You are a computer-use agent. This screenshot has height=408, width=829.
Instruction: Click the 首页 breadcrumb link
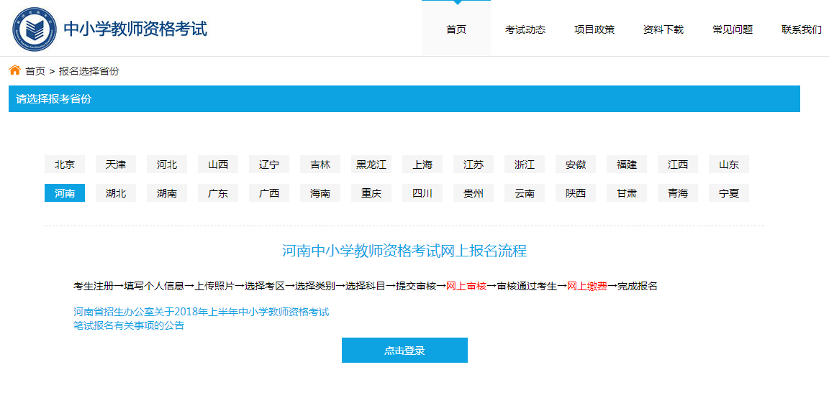coord(35,71)
